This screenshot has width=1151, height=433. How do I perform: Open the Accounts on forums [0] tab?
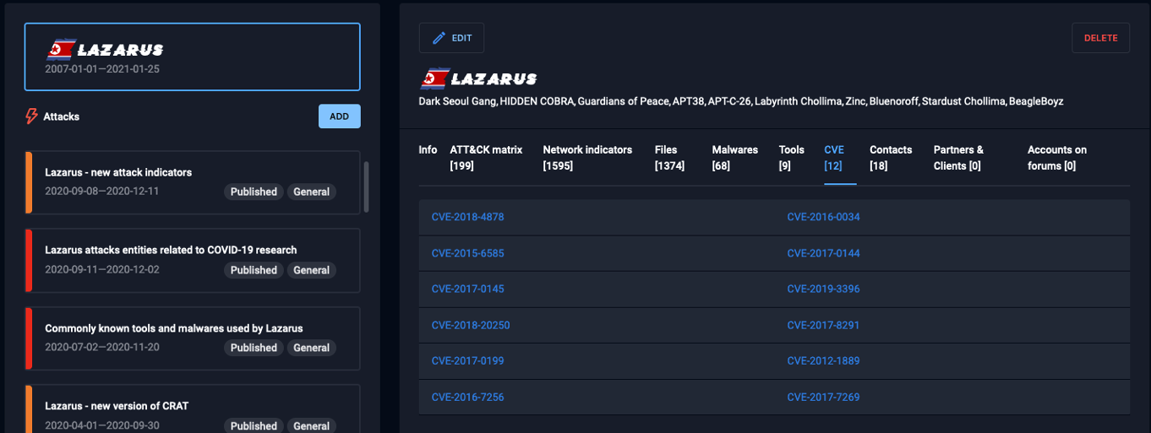(x=1056, y=158)
